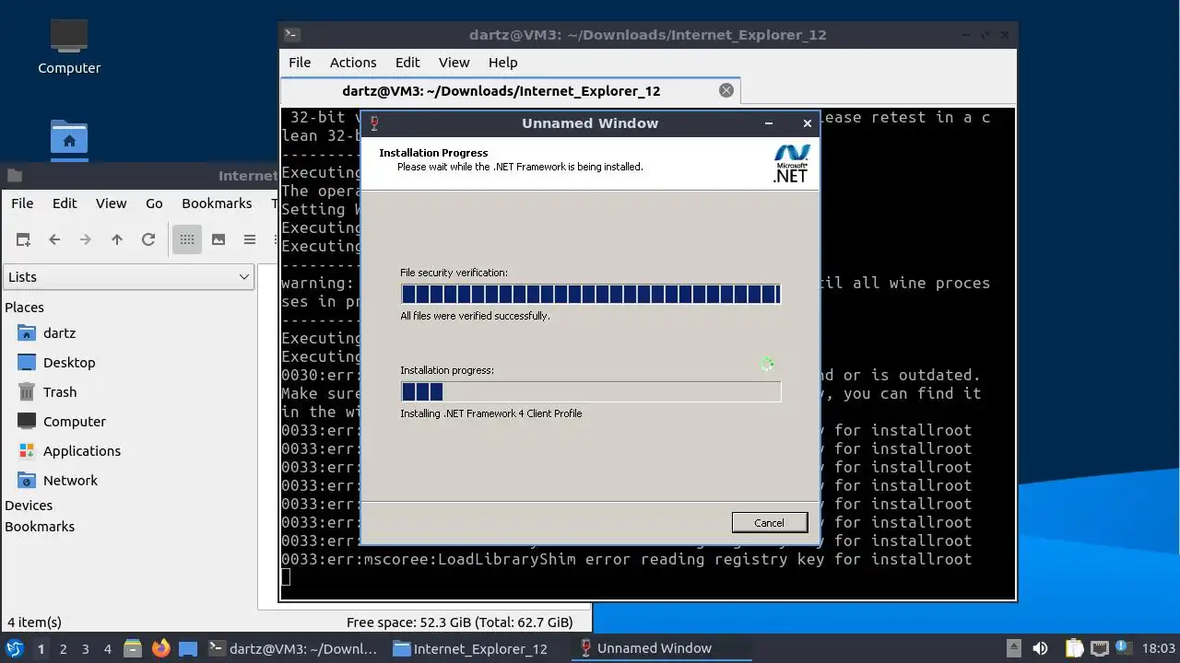
Task: Open the Home folder icon on desktop
Action: click(x=69, y=140)
